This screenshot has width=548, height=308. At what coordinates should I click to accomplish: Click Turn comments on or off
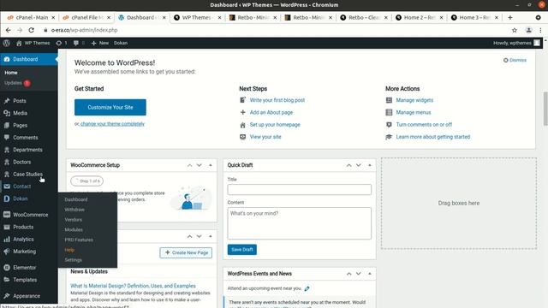(x=424, y=125)
